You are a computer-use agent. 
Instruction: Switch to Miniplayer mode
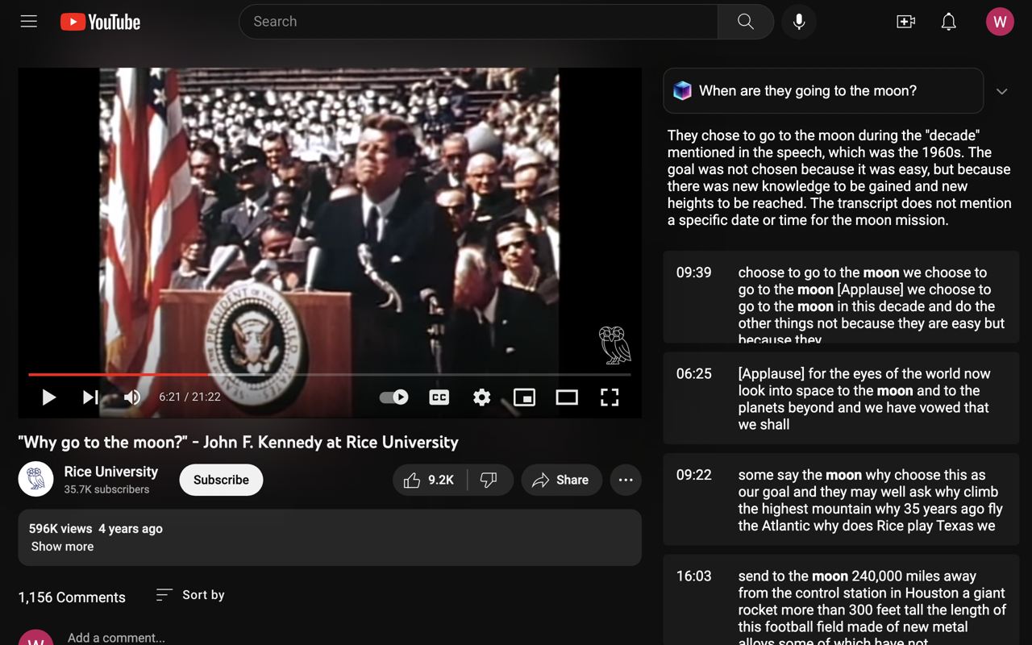(524, 397)
